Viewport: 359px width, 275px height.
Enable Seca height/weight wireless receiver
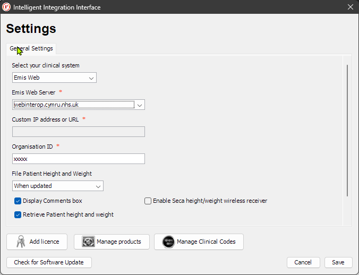tap(148, 201)
